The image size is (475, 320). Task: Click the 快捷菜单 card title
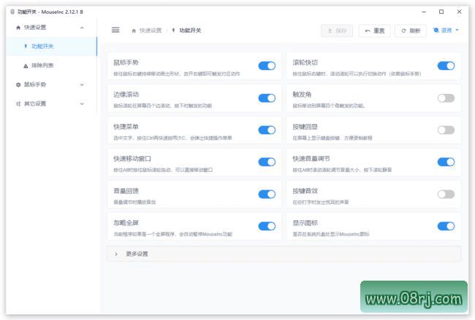[126, 127]
